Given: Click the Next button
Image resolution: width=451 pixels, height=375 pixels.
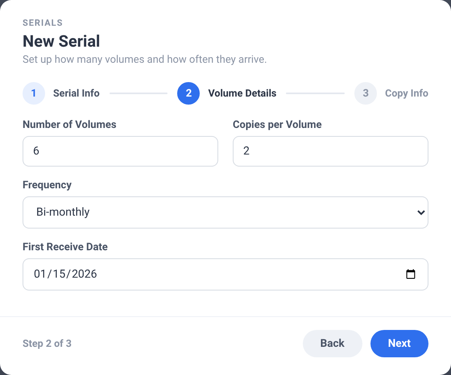Looking at the screenshot, I should [x=399, y=343].
